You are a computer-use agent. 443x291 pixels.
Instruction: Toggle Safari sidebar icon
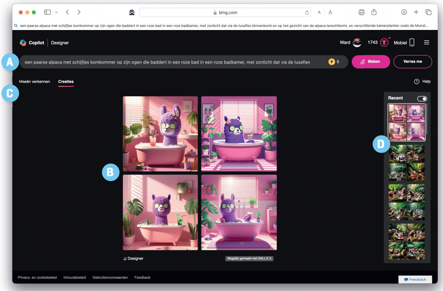click(47, 12)
